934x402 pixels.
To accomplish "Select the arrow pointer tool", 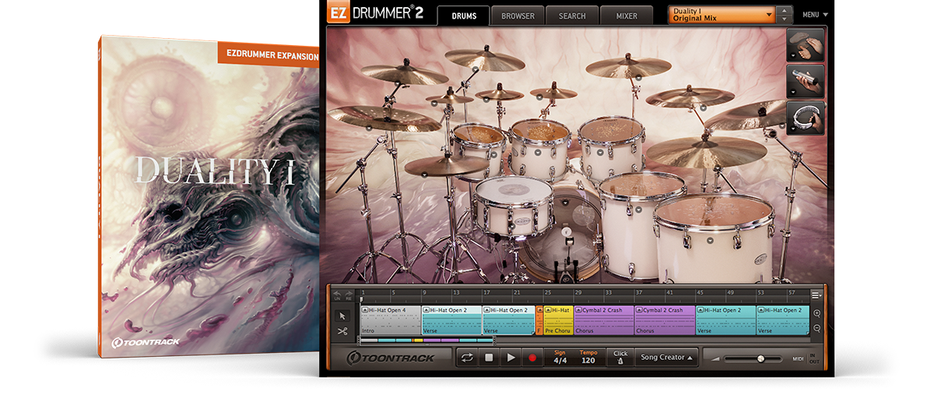I will 342,316.
